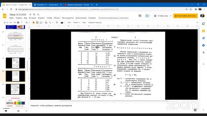Open the Contacts side panel icon
This screenshot has width=207, height=116.
pos(203,45)
